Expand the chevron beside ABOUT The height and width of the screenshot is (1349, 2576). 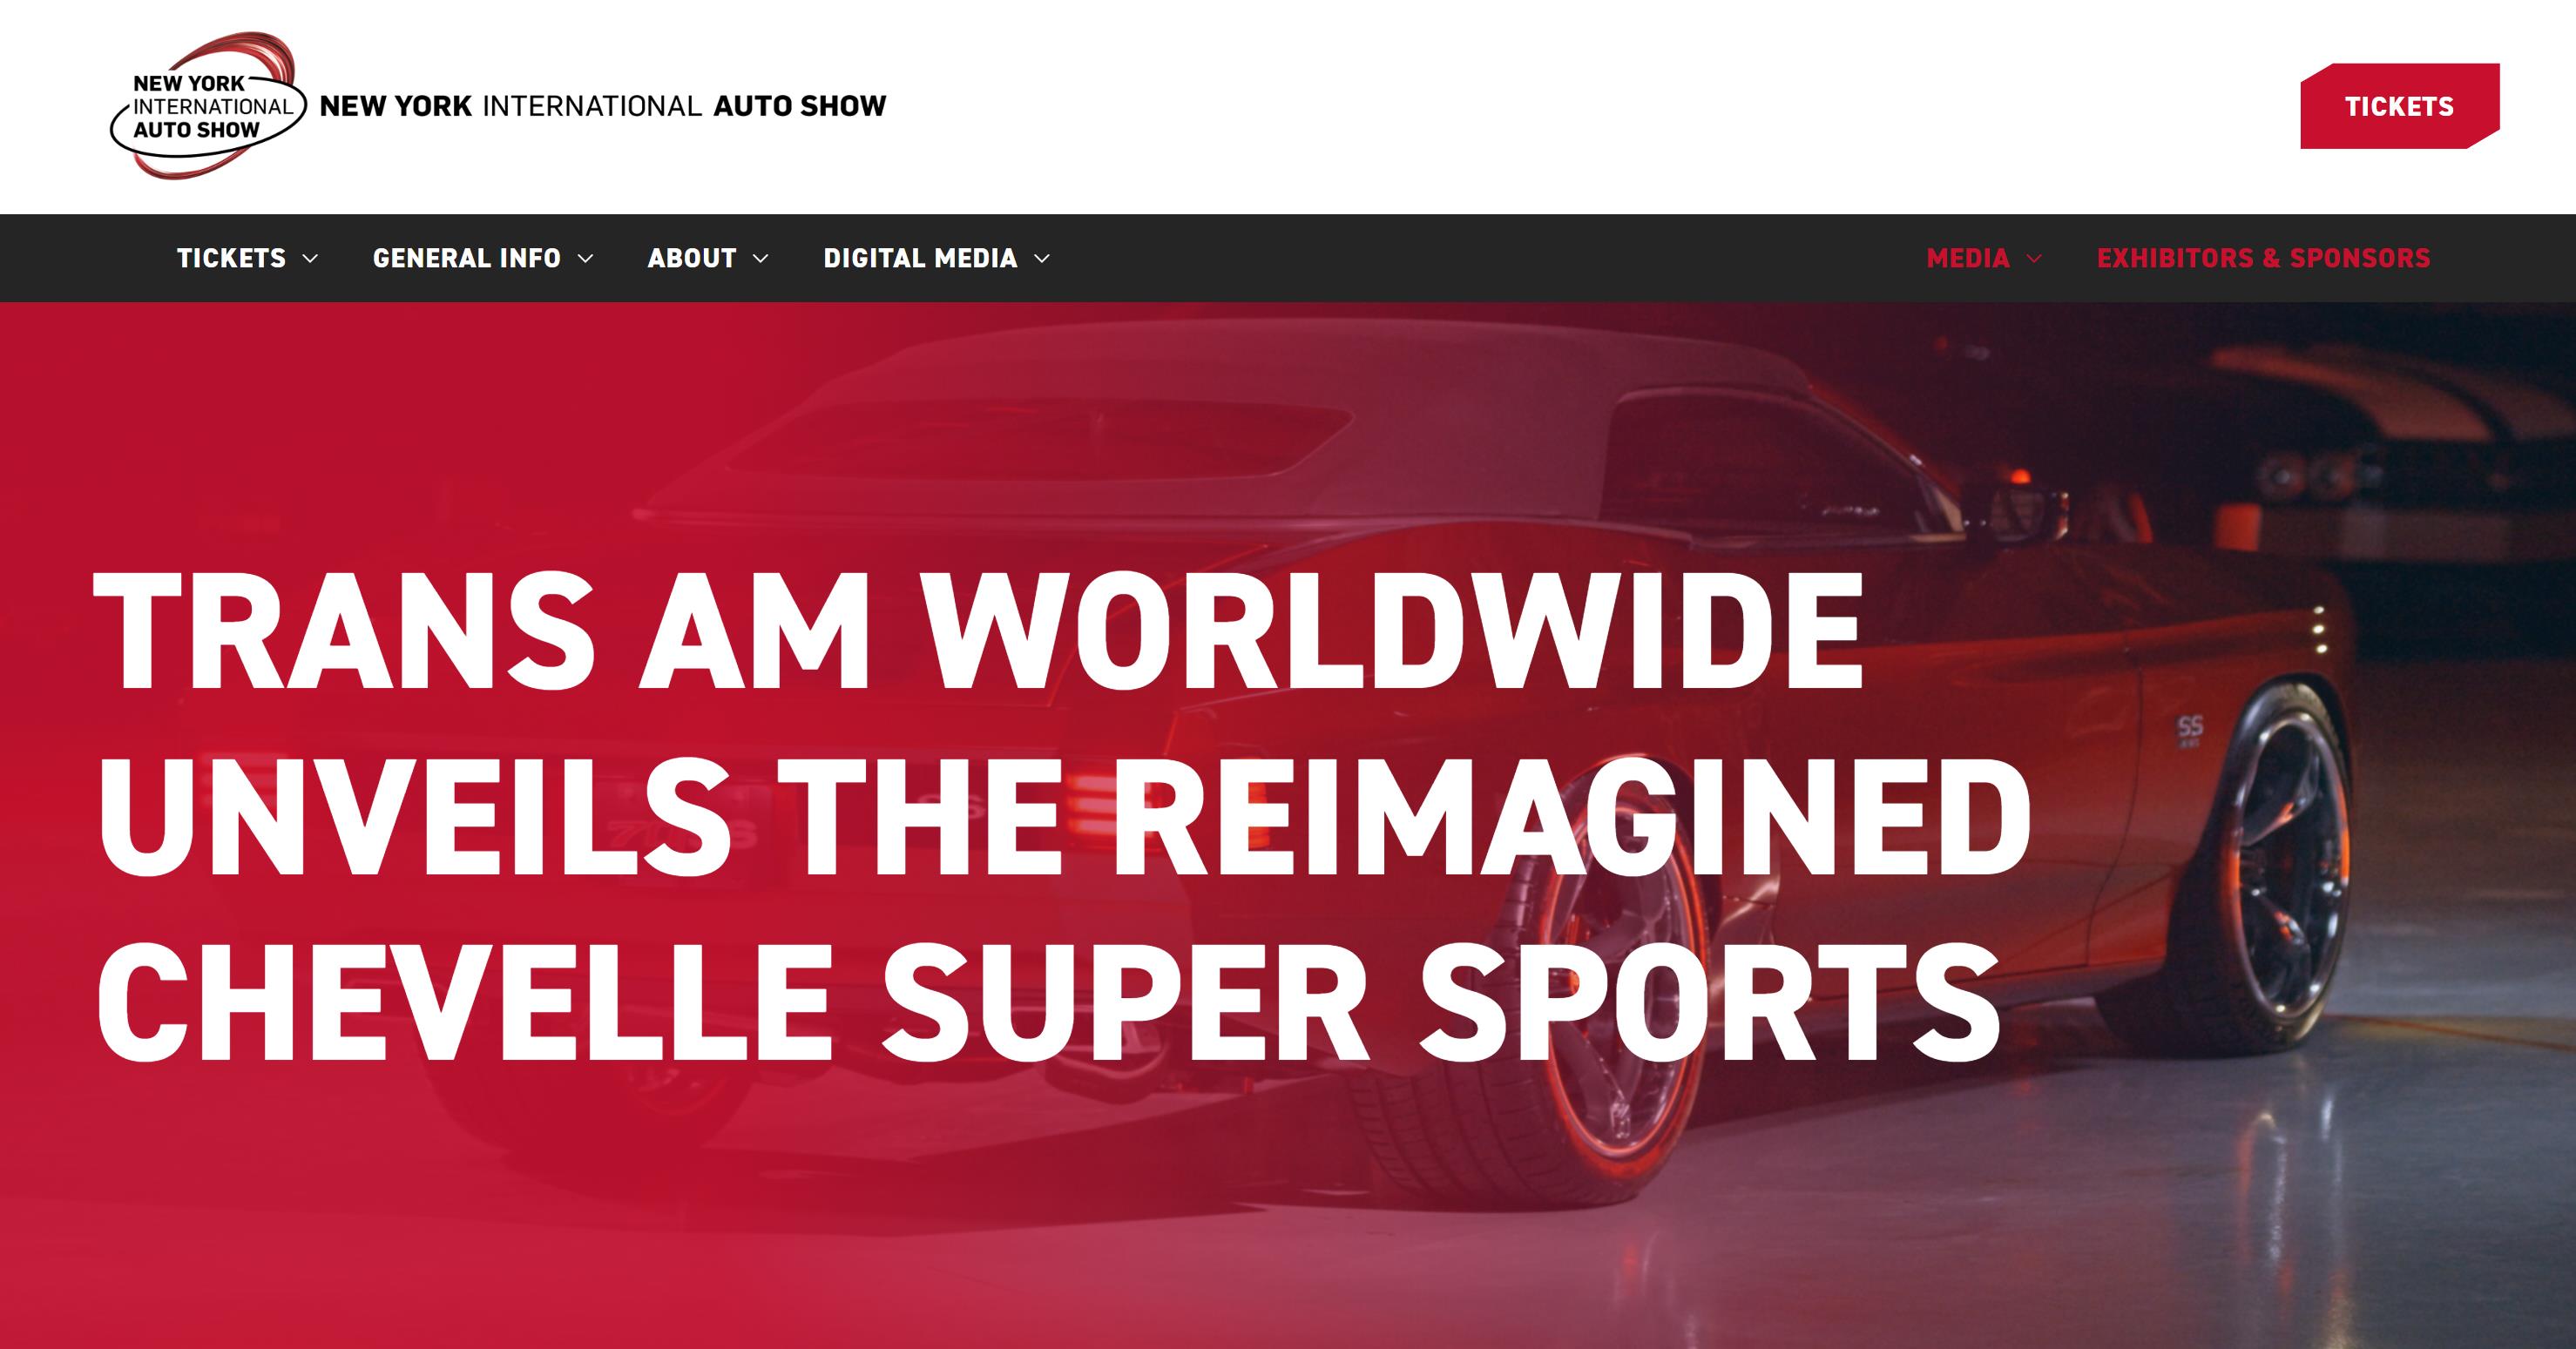760,258
